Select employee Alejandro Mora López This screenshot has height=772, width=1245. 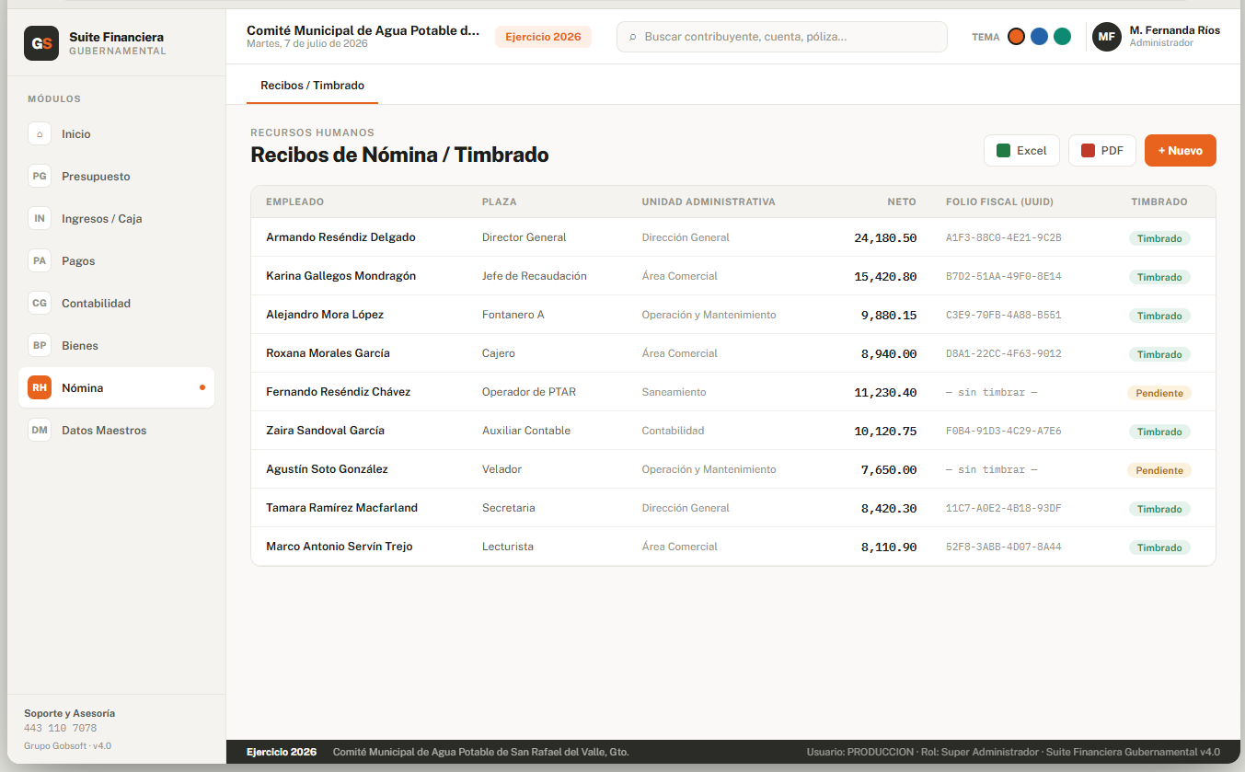[x=325, y=315]
